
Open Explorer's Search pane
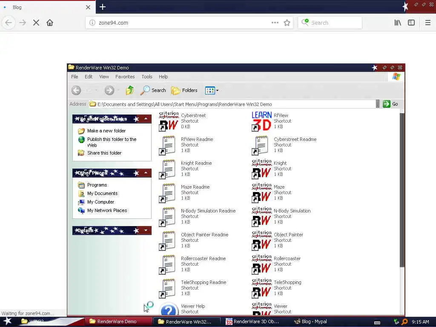tap(153, 90)
